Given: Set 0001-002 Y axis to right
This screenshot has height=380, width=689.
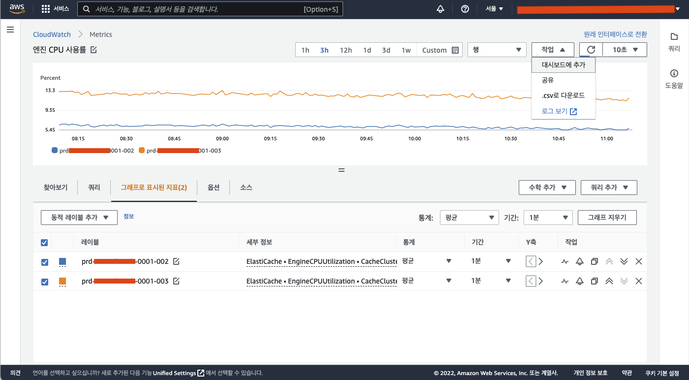Looking at the screenshot, I should [x=541, y=261].
